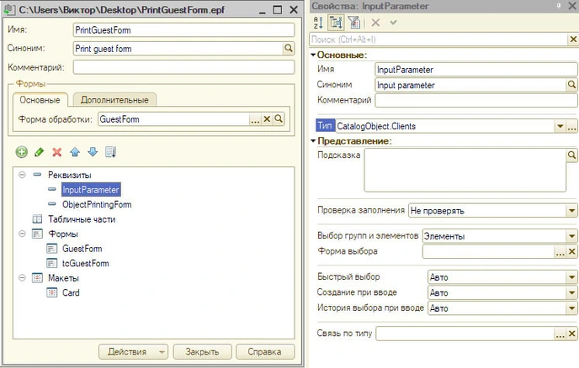This screenshot has width=579, height=368.
Task: Click the red Delete icon above the tree
Action: pos(57,152)
